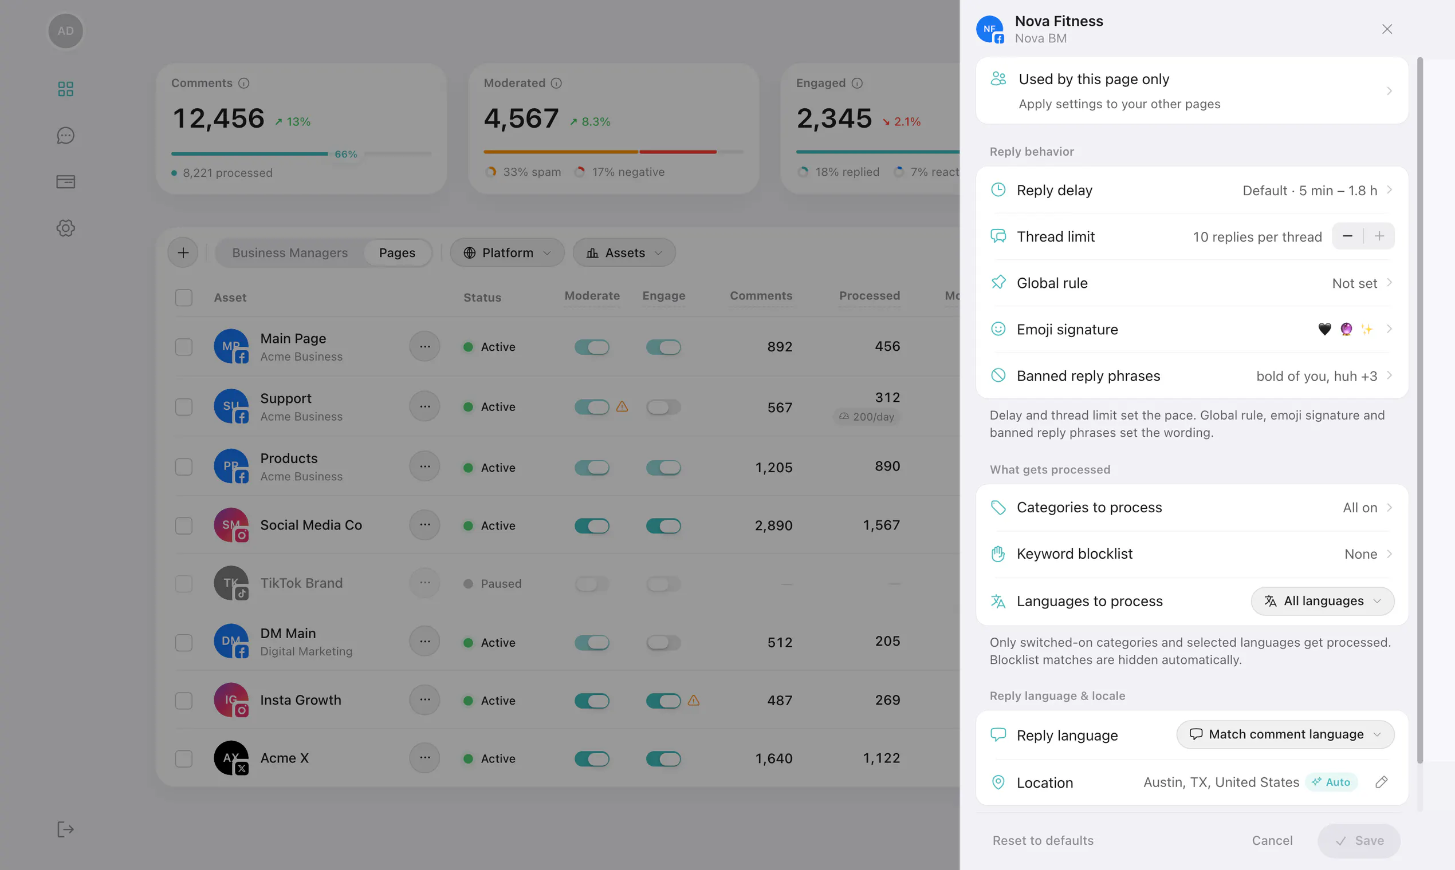Click the info icon next to Moderated
Viewport: 1455px width, 870px height.
[x=556, y=83]
